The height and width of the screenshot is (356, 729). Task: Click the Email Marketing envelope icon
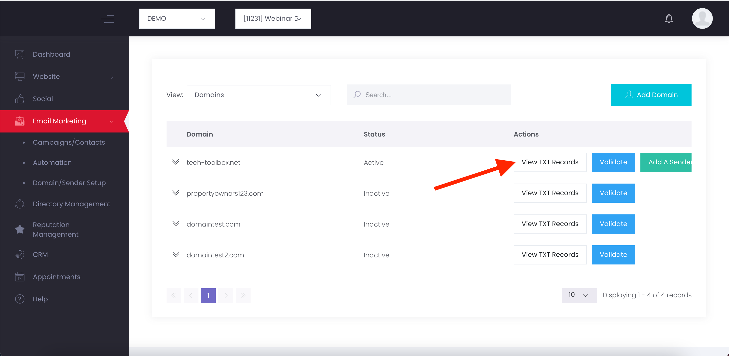tap(19, 121)
